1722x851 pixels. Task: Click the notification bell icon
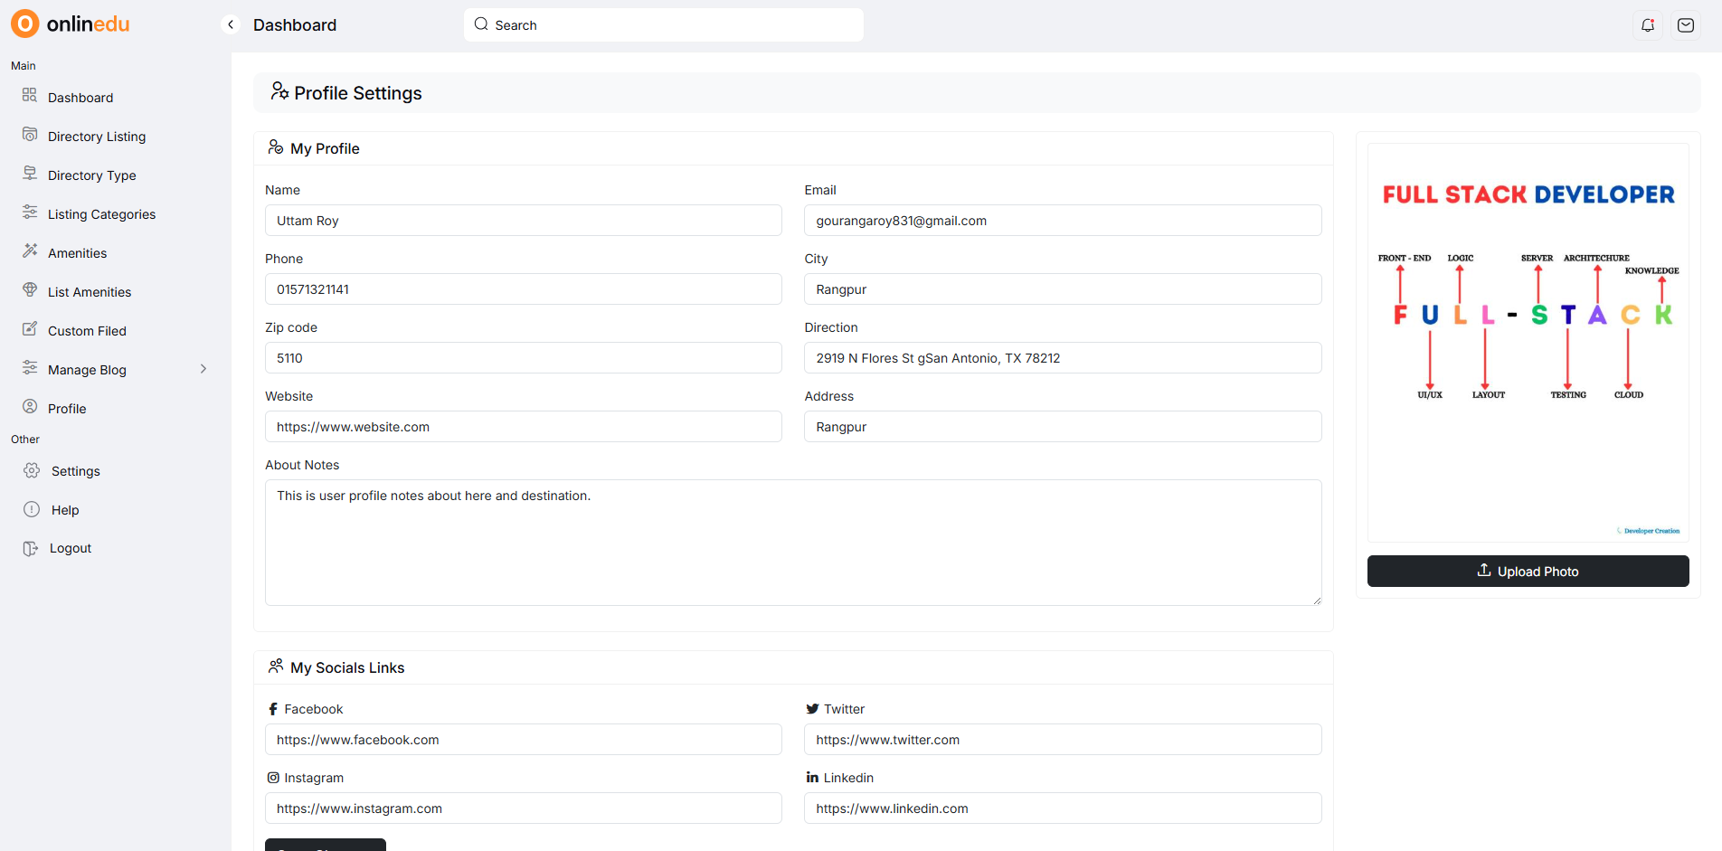(x=1648, y=25)
